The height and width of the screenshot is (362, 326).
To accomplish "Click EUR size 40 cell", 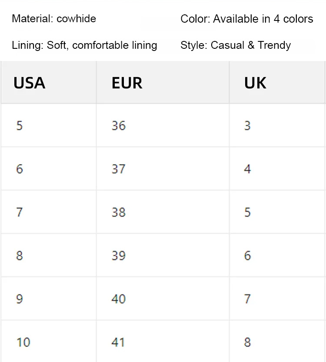I will 119,299.
